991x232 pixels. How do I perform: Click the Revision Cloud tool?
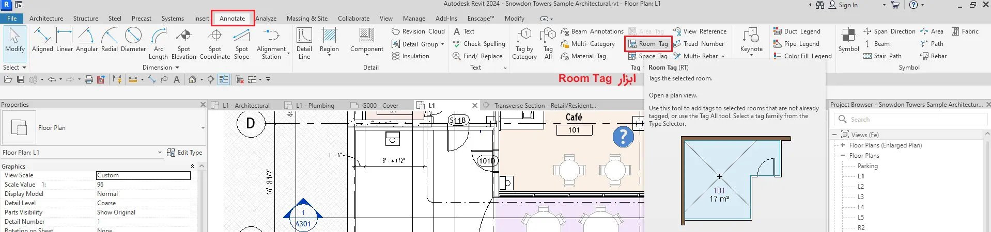[x=419, y=31]
